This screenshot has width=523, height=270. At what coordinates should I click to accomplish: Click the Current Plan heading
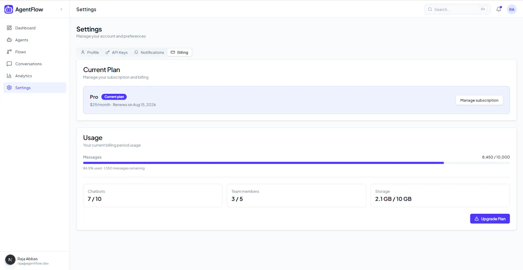(x=102, y=70)
